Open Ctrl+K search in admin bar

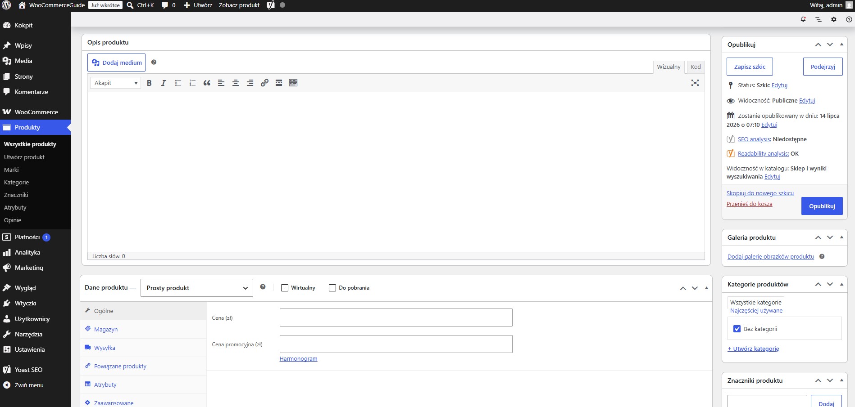click(140, 5)
